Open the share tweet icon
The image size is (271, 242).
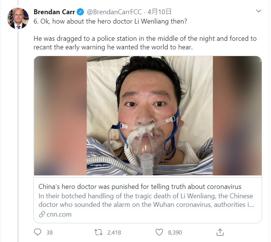click(x=220, y=232)
